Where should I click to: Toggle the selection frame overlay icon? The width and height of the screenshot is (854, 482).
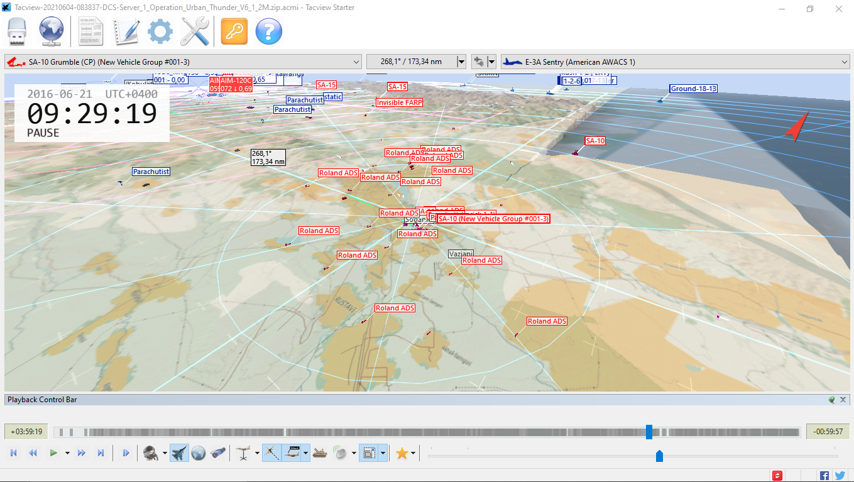pos(369,452)
